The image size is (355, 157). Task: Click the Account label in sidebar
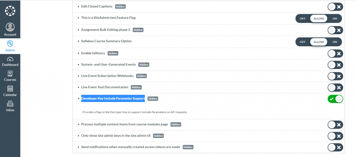pyautogui.click(x=10, y=35)
